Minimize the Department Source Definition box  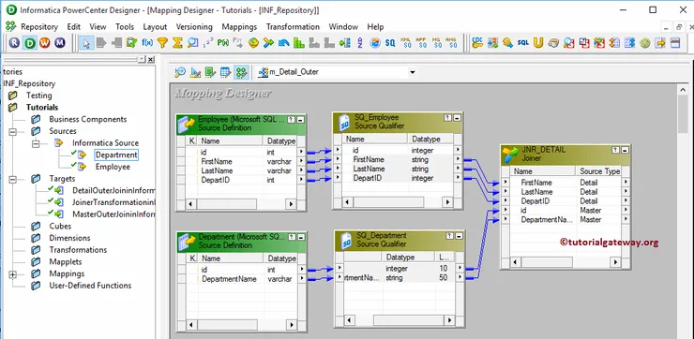coord(301,237)
